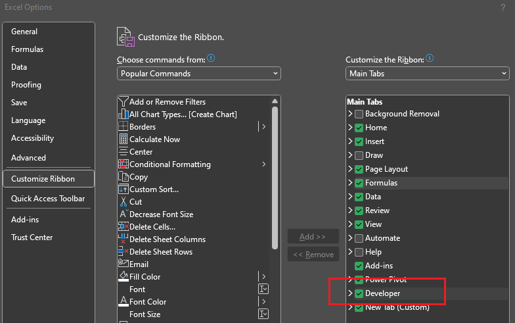This screenshot has height=323, width=515.
Task: Enable the Draw tab checkbox
Action: coord(359,155)
